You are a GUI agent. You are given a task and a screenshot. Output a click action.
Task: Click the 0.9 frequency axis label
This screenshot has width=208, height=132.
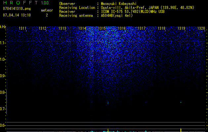click(x=2, y=76)
